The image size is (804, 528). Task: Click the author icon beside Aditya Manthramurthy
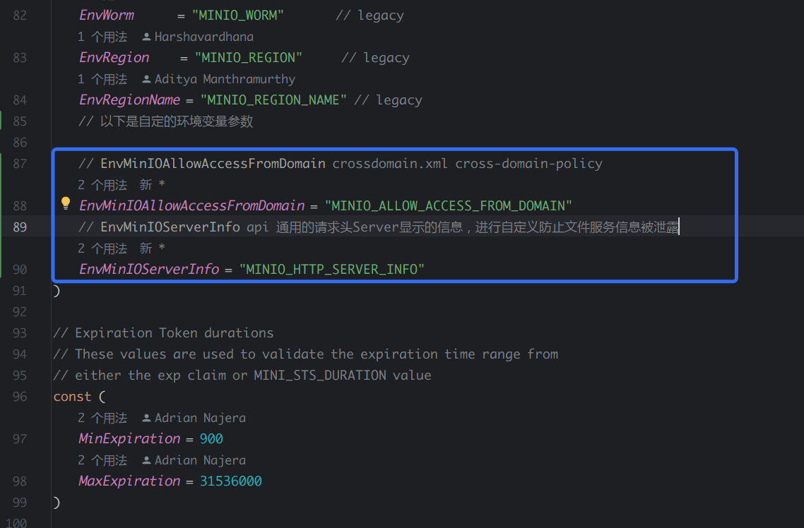pyautogui.click(x=146, y=79)
